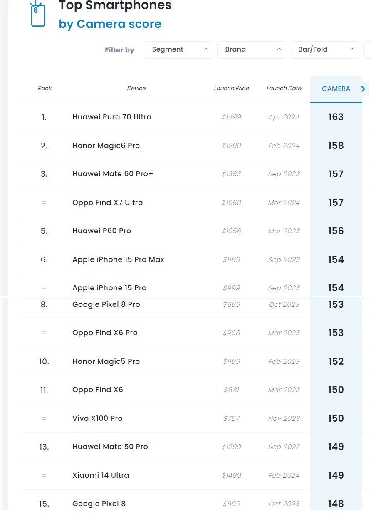Viewport: 371px width, 514px height.
Task: Open Huawei Pura 70 Ultra device link
Action: 112,117
